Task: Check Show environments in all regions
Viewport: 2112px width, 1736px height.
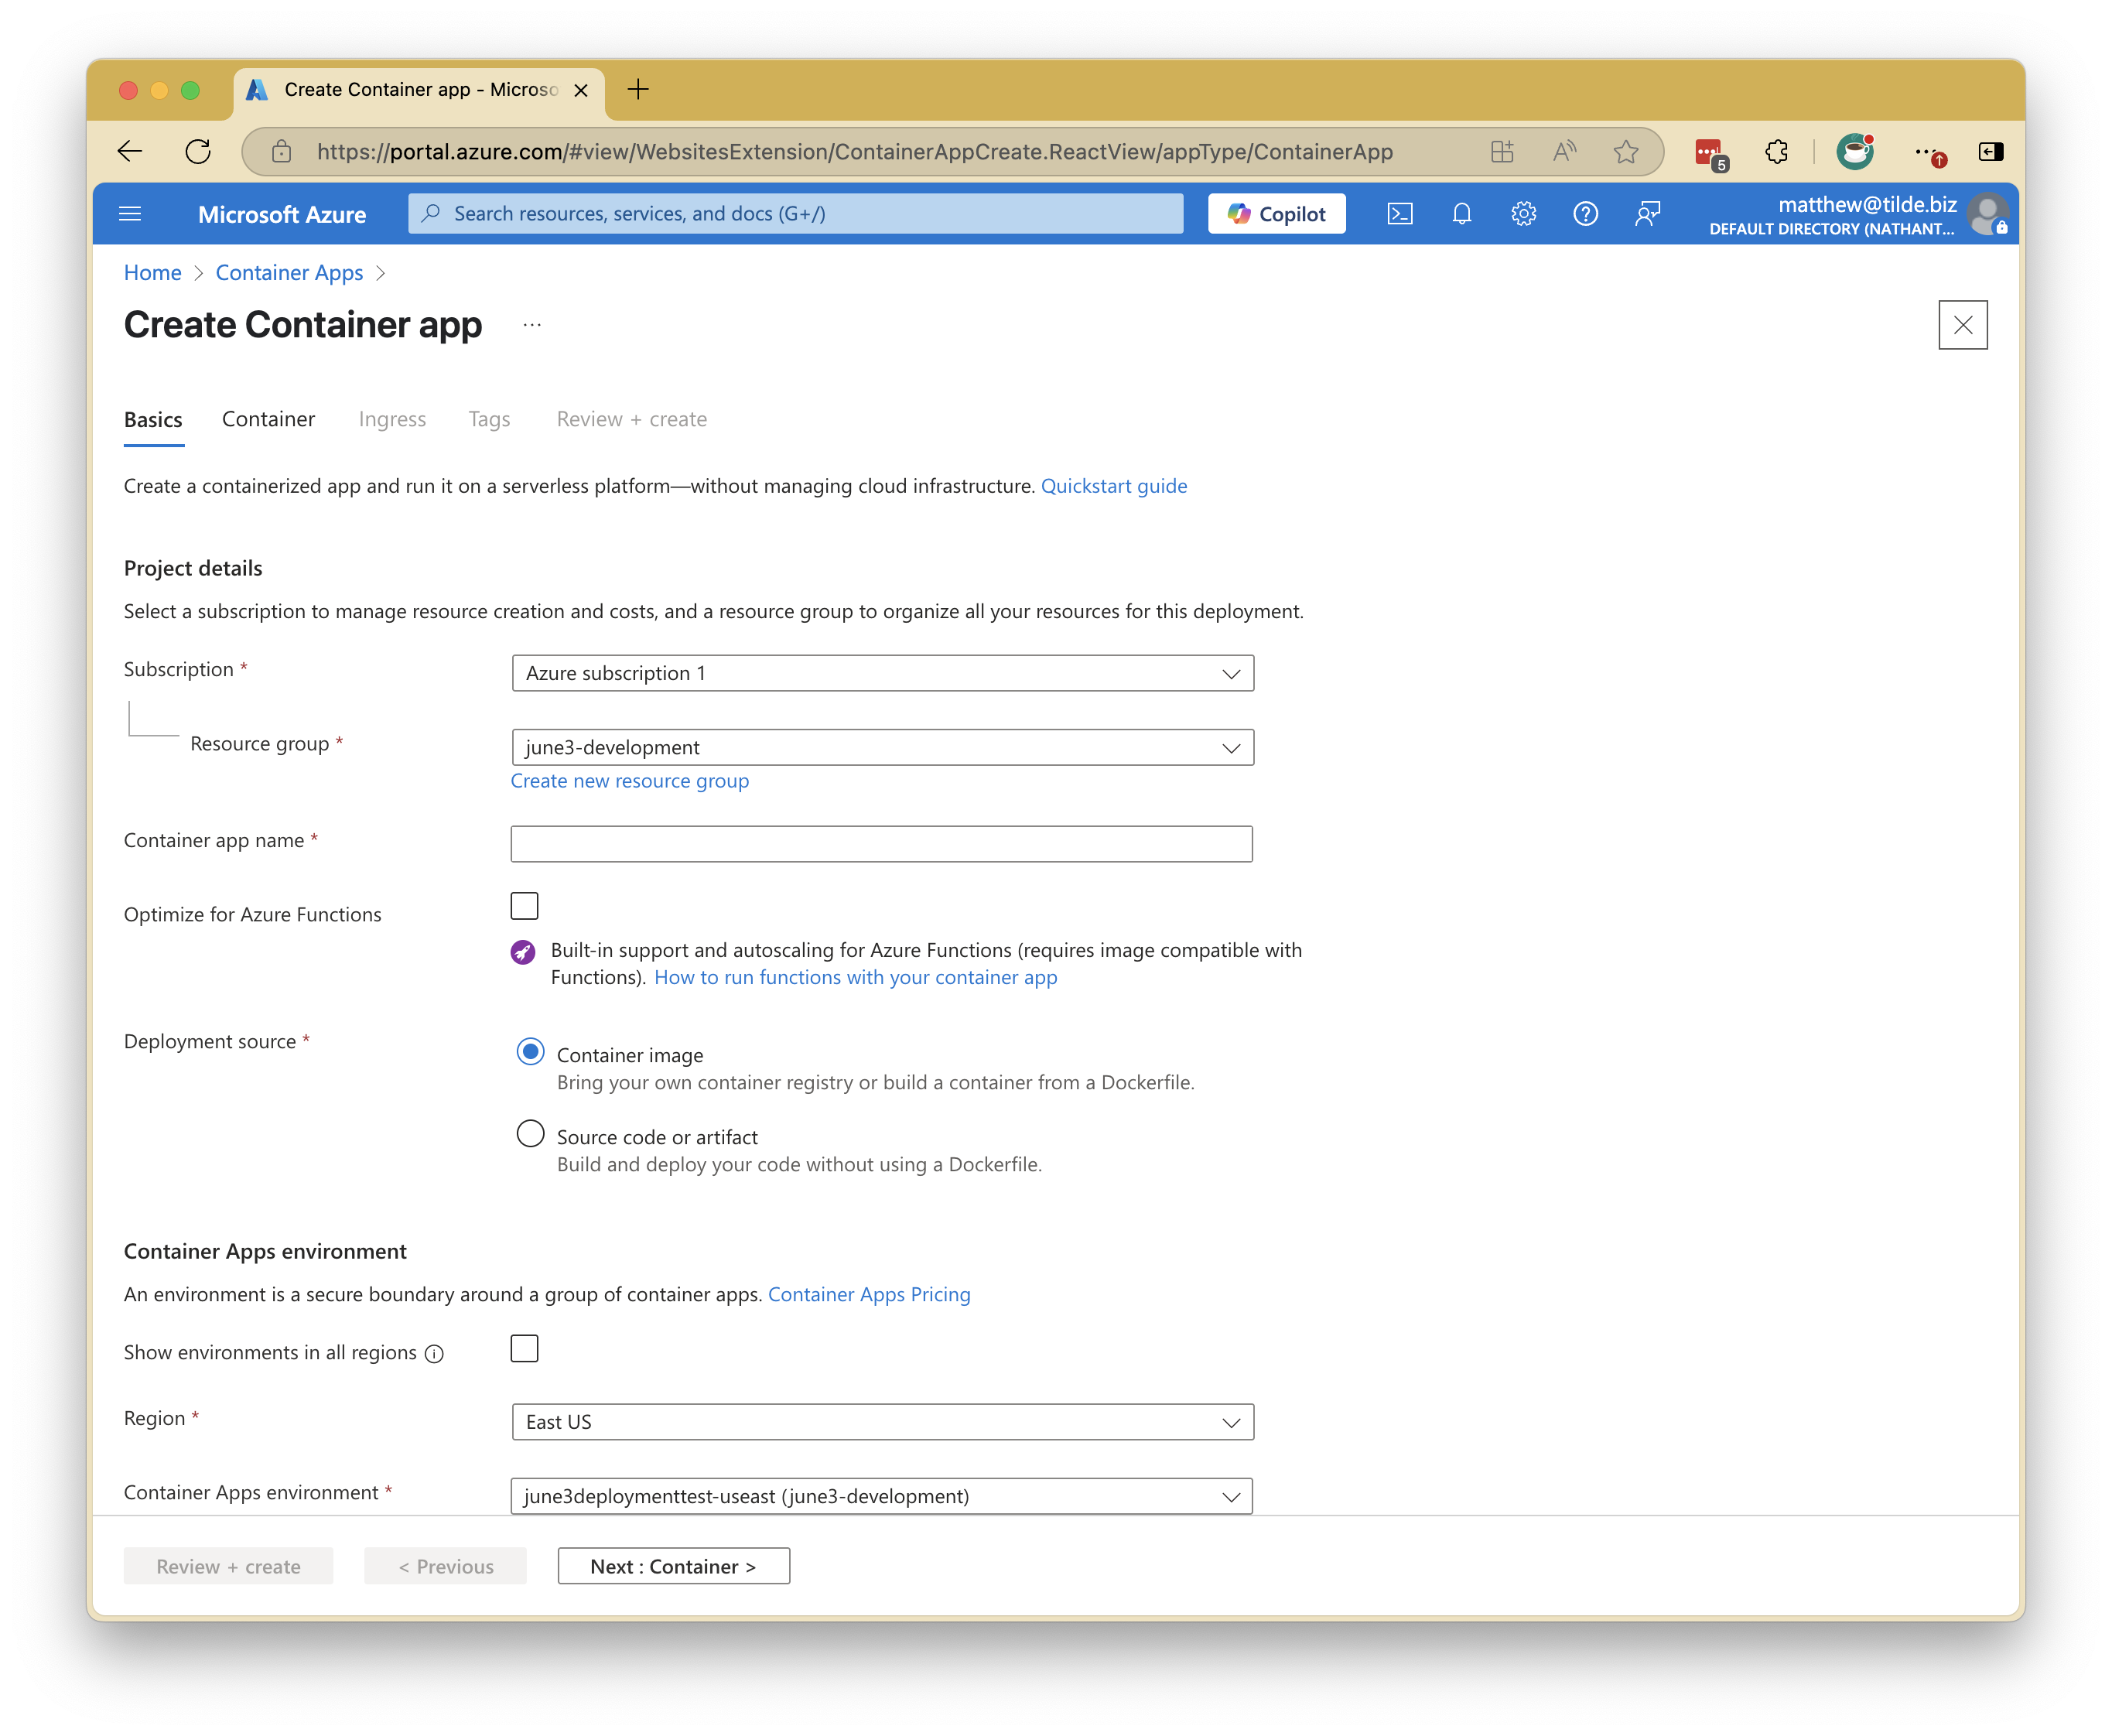Action: coord(524,1348)
